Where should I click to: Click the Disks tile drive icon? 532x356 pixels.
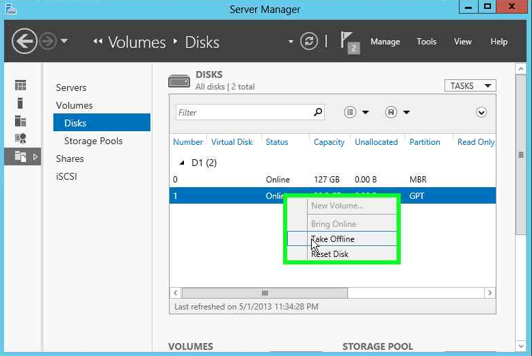point(179,81)
